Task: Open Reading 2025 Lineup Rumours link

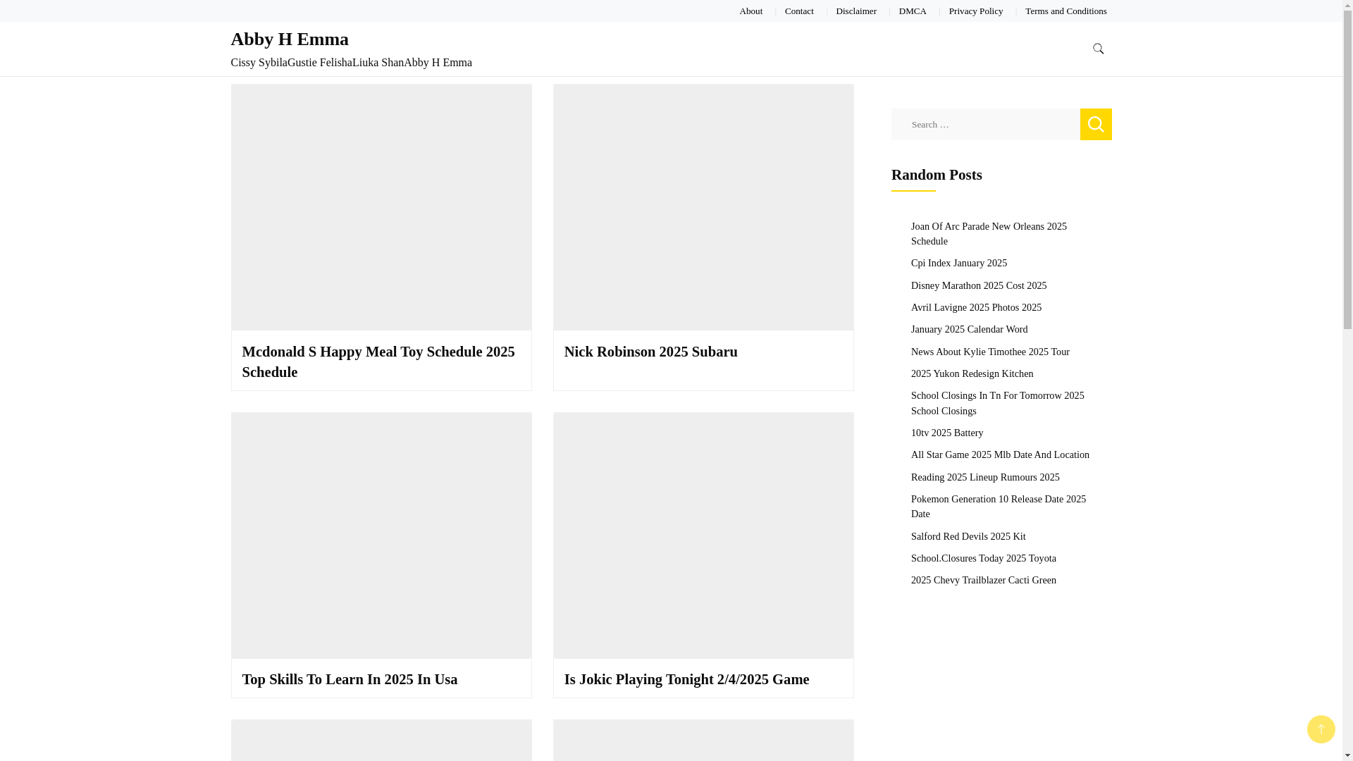Action: pyautogui.click(x=984, y=477)
